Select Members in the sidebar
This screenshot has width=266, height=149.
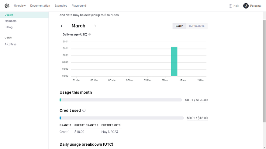(11, 21)
